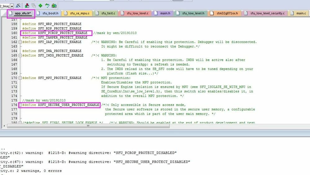Screen dimensions: 310x175
Task: Select the sfu_low_level.h tab
Action: click(x=191, y=13)
